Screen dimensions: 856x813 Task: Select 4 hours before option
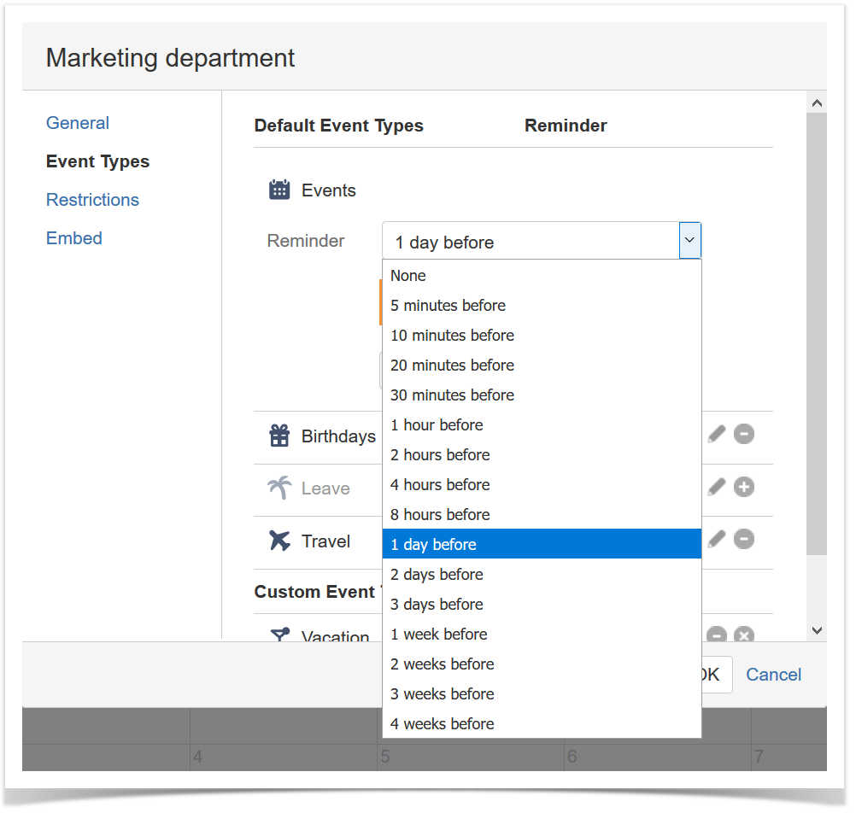pyautogui.click(x=542, y=485)
